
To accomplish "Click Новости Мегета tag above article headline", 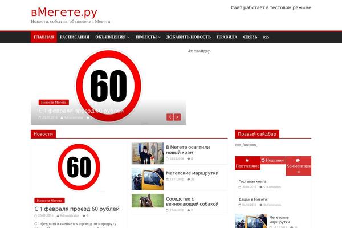I will point(50,200).
